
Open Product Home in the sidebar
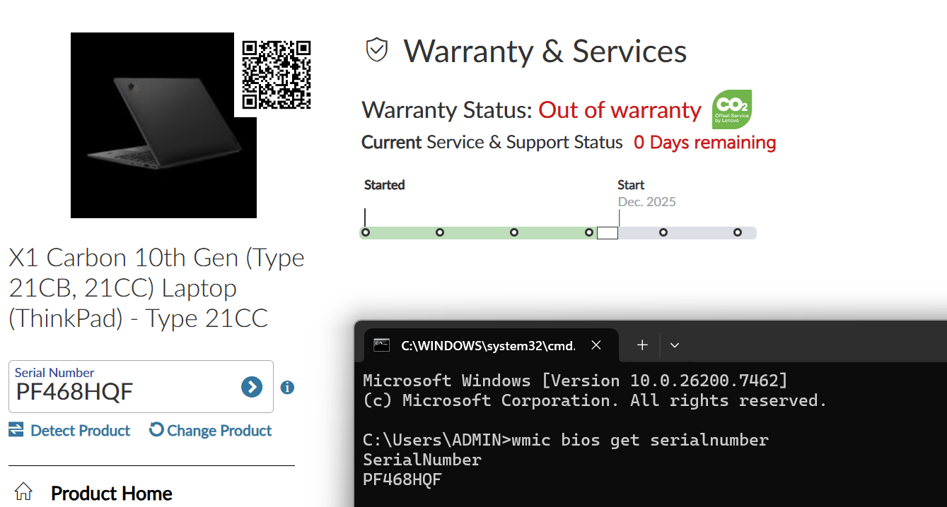(x=111, y=493)
